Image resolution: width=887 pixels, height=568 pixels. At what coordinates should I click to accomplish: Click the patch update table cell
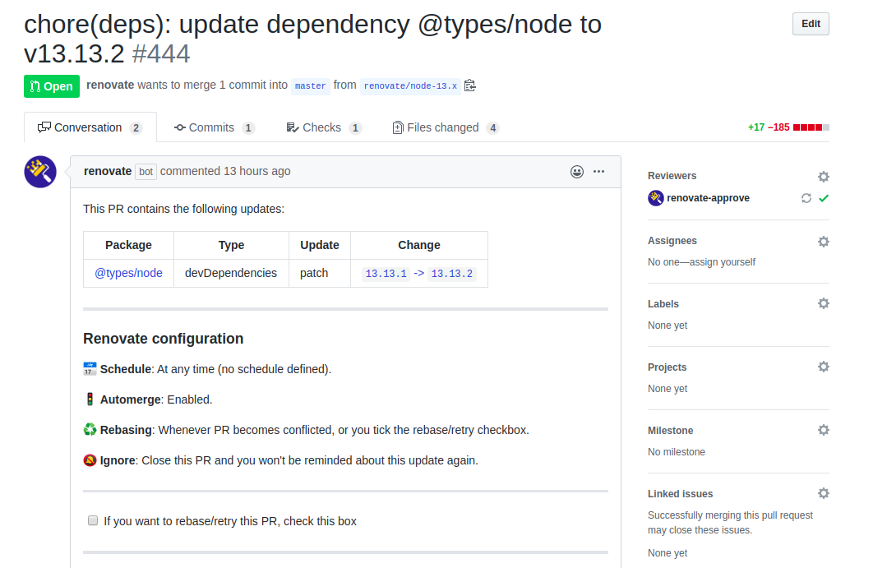coord(320,273)
